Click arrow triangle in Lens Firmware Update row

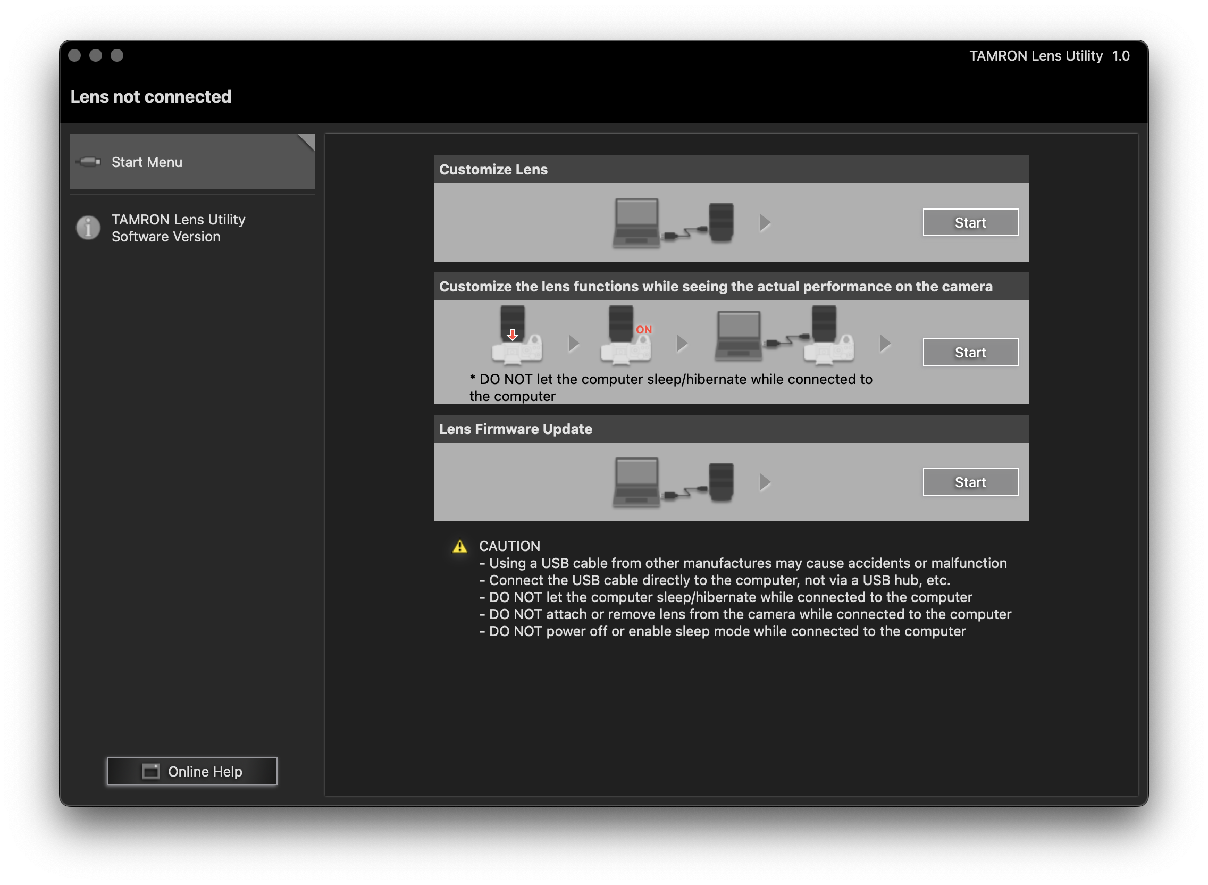765,482
